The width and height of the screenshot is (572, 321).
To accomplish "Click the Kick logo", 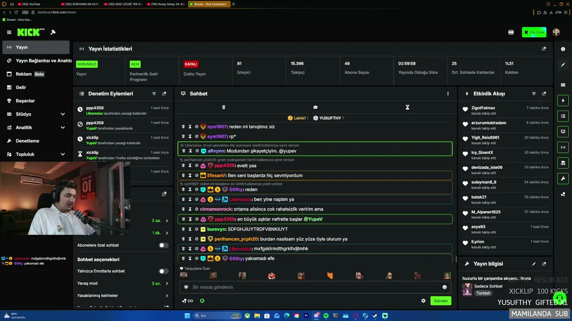I will (31, 32).
